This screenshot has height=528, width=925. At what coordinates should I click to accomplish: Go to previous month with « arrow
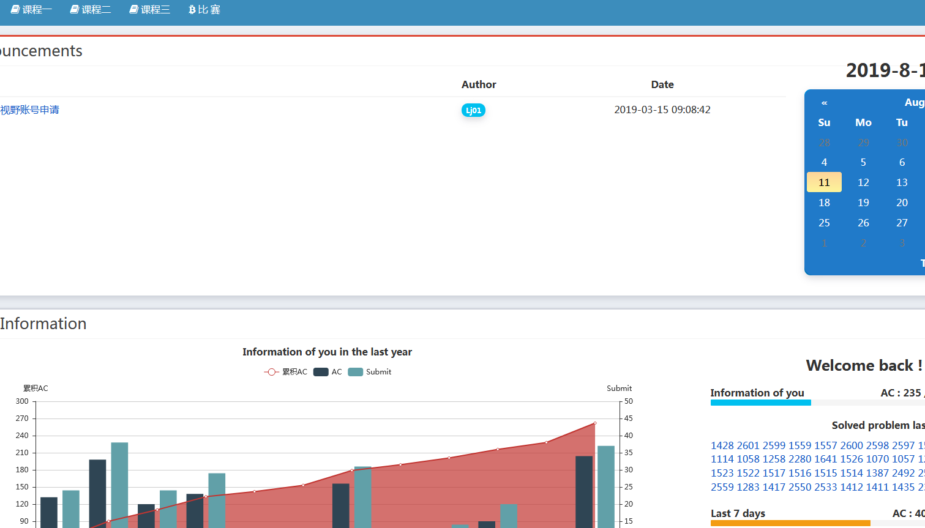[x=824, y=103]
